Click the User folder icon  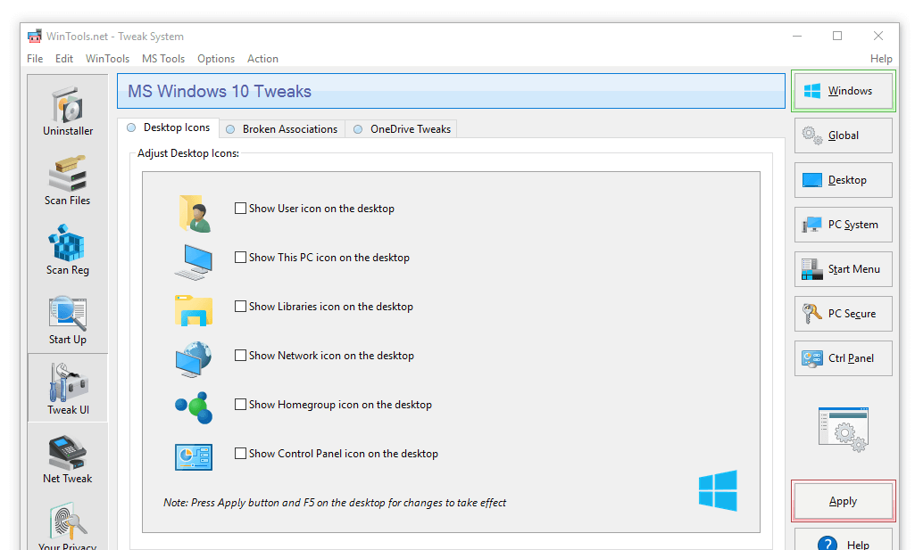(x=195, y=214)
